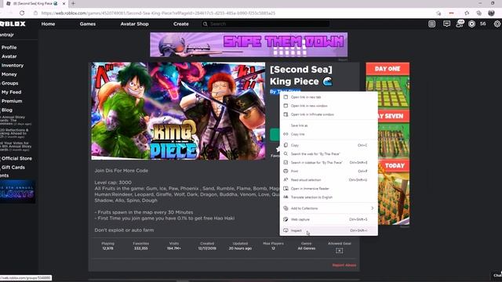Open Groups in the left sidebar

(9, 83)
